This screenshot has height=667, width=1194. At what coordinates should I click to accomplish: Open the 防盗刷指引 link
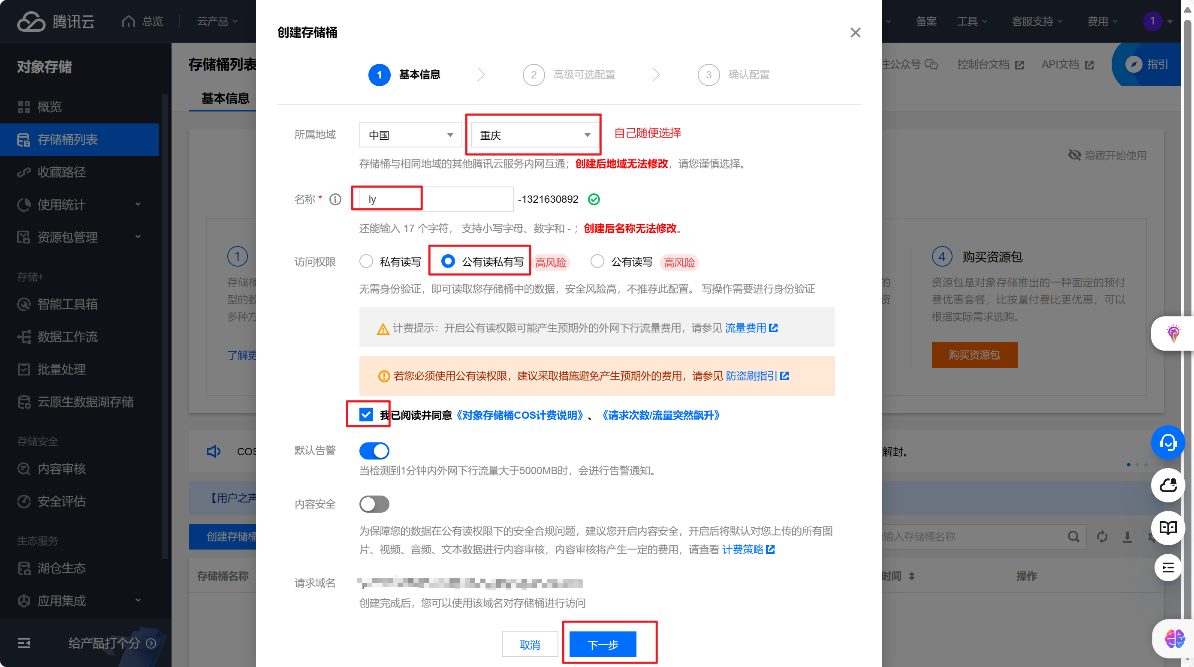click(x=757, y=376)
